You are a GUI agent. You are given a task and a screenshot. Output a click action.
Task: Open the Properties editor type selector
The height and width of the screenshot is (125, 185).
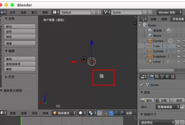(x=143, y=77)
